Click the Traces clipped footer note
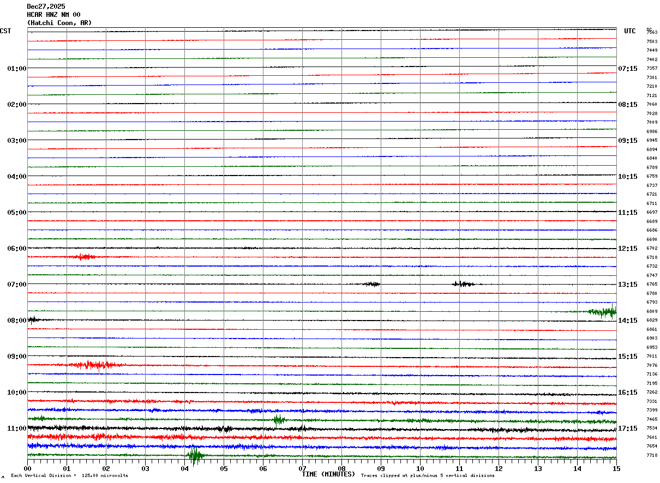Image resolution: width=660 pixels, height=483 pixels. click(x=428, y=476)
